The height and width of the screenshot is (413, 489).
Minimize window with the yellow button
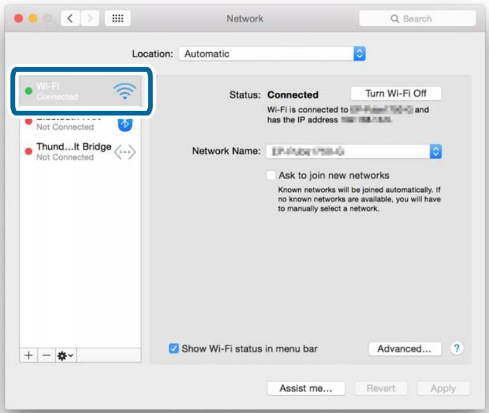[x=32, y=19]
